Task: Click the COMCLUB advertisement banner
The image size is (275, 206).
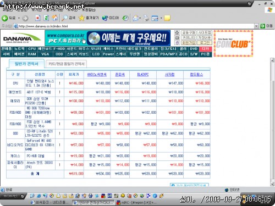Action: (233, 43)
